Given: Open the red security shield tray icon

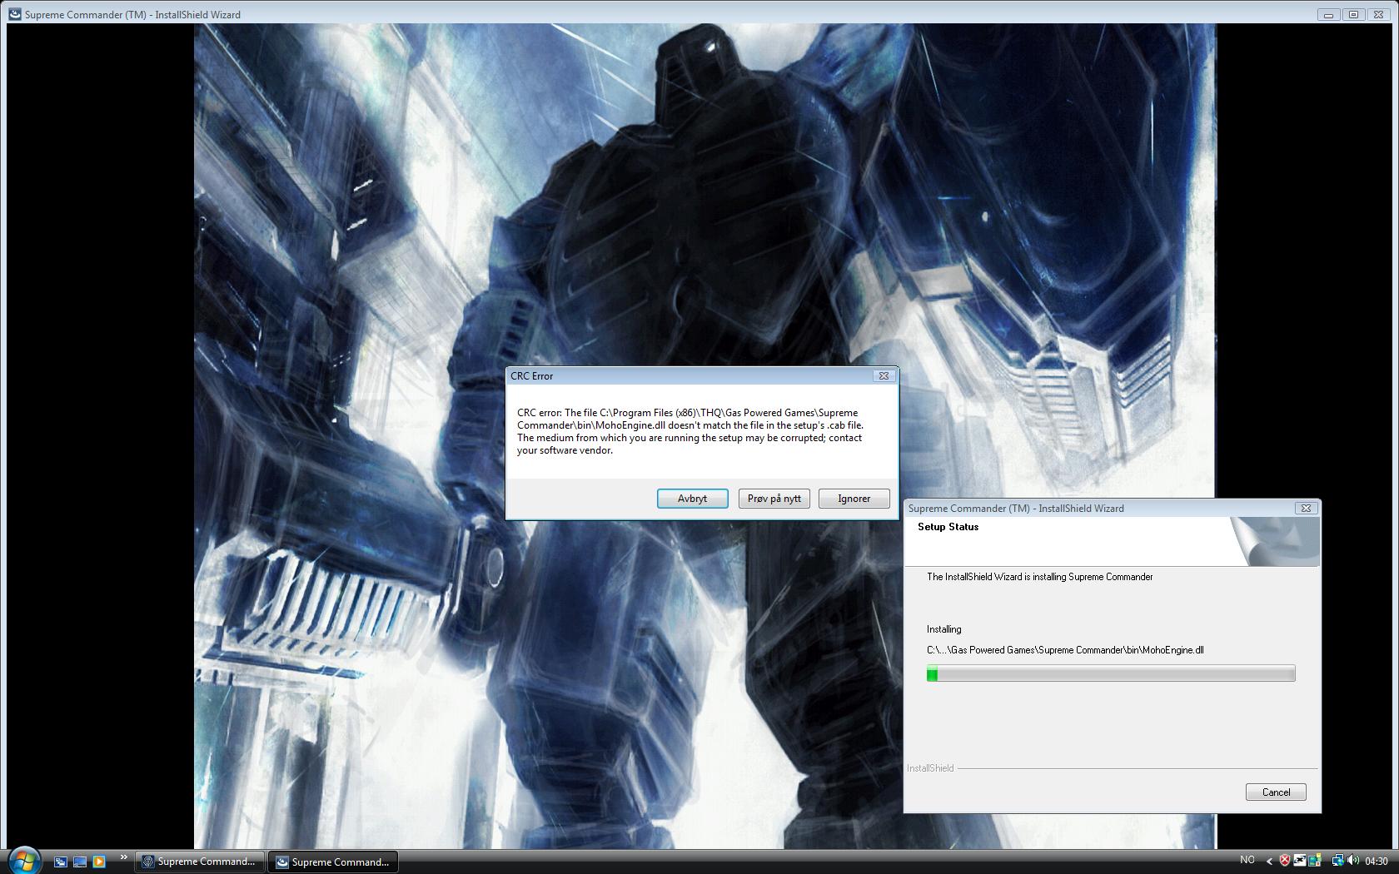Looking at the screenshot, I should tap(1285, 862).
